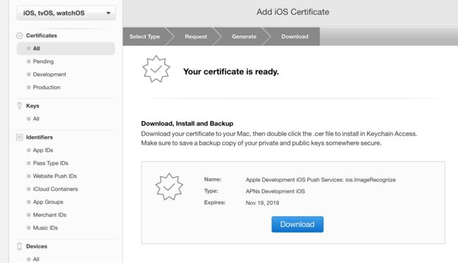Select All under Certificates
This screenshot has height=263, width=458.
[x=66, y=49]
